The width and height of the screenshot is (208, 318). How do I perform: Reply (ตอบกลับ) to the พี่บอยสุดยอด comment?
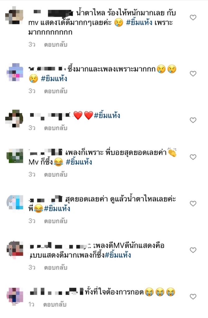coord(56,175)
